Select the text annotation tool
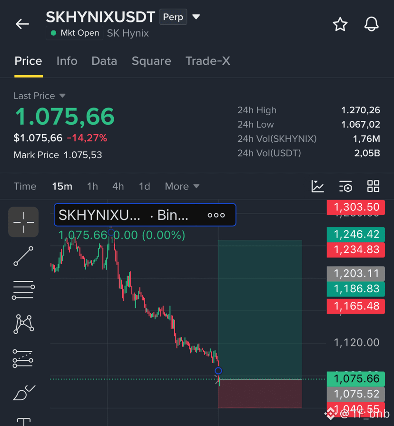 [x=23, y=422]
